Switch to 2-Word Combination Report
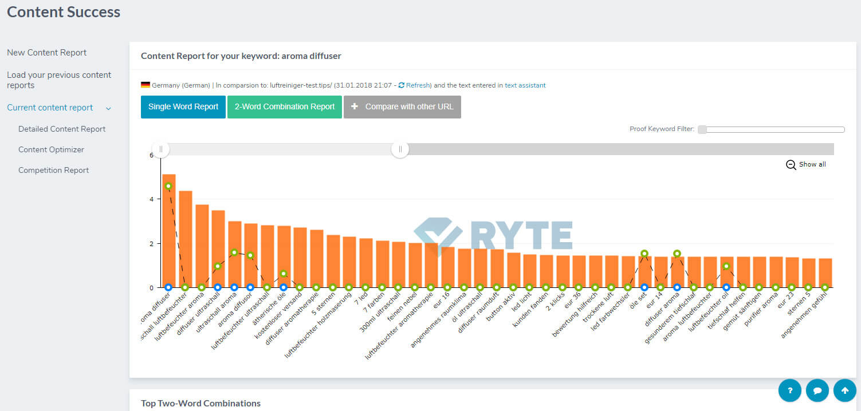 tap(285, 107)
